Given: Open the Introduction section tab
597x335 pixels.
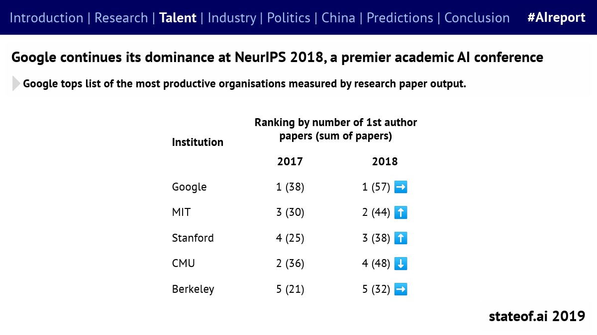Looking at the screenshot, I should click(46, 18).
